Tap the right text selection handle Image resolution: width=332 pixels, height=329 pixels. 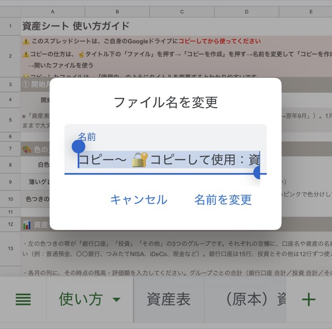(x=257, y=172)
